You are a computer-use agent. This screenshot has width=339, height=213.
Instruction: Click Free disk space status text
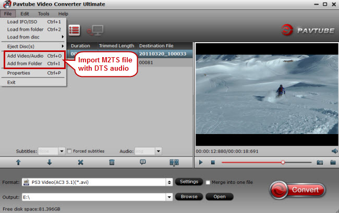point(32,209)
